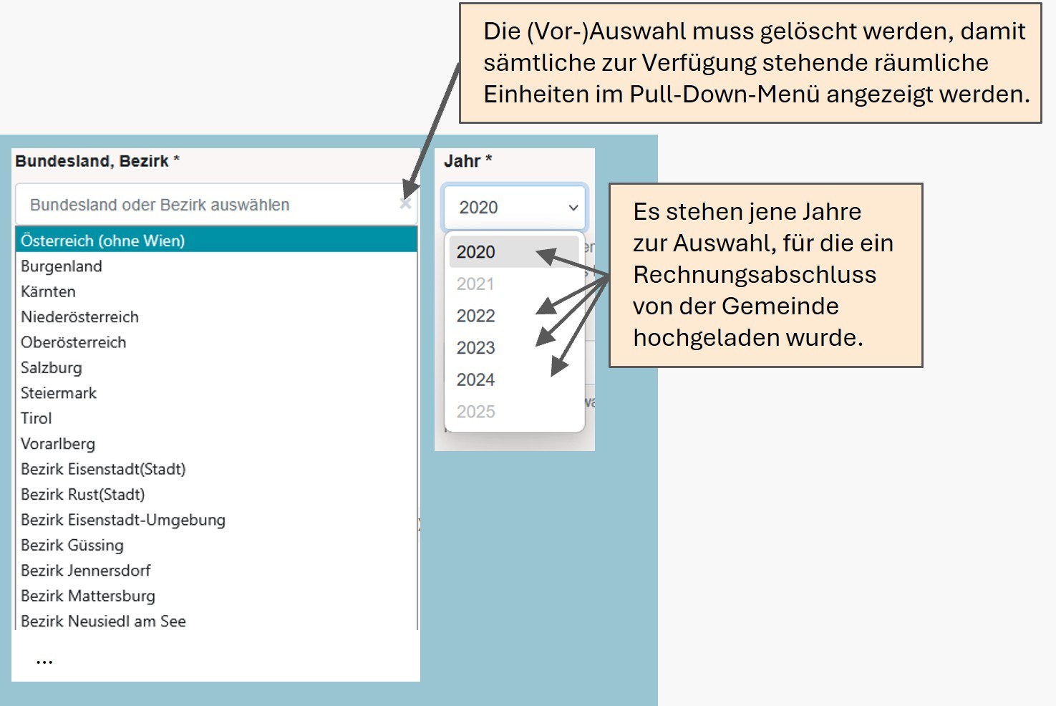Select Bezirk Rust(Stadt) from the list
This screenshot has width=1056, height=706.
(82, 495)
